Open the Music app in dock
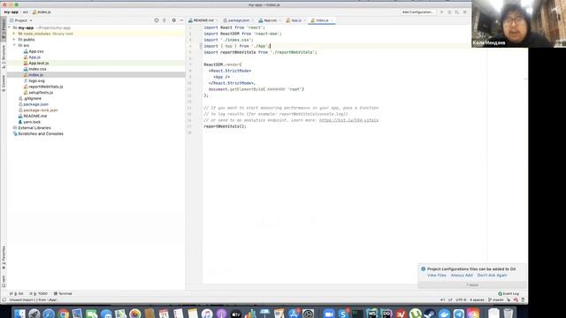The width and height of the screenshot is (566, 318). (207, 314)
